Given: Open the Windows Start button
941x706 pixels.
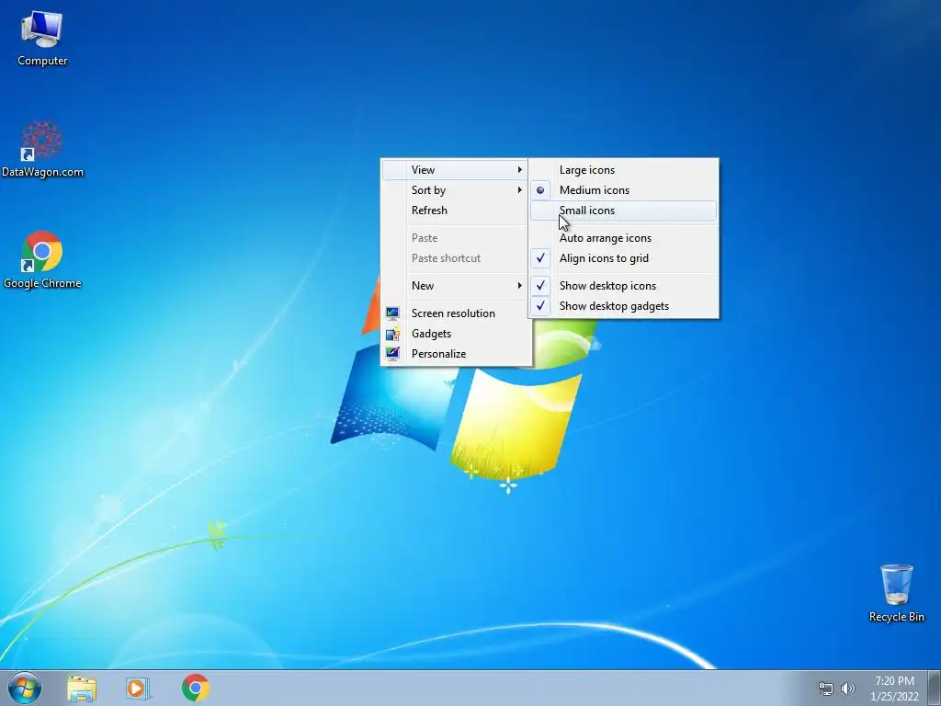Looking at the screenshot, I should pyautogui.click(x=25, y=688).
